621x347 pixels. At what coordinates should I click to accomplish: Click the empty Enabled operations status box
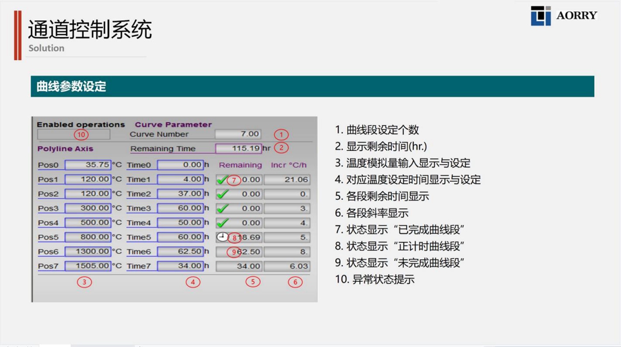pyautogui.click(x=73, y=134)
